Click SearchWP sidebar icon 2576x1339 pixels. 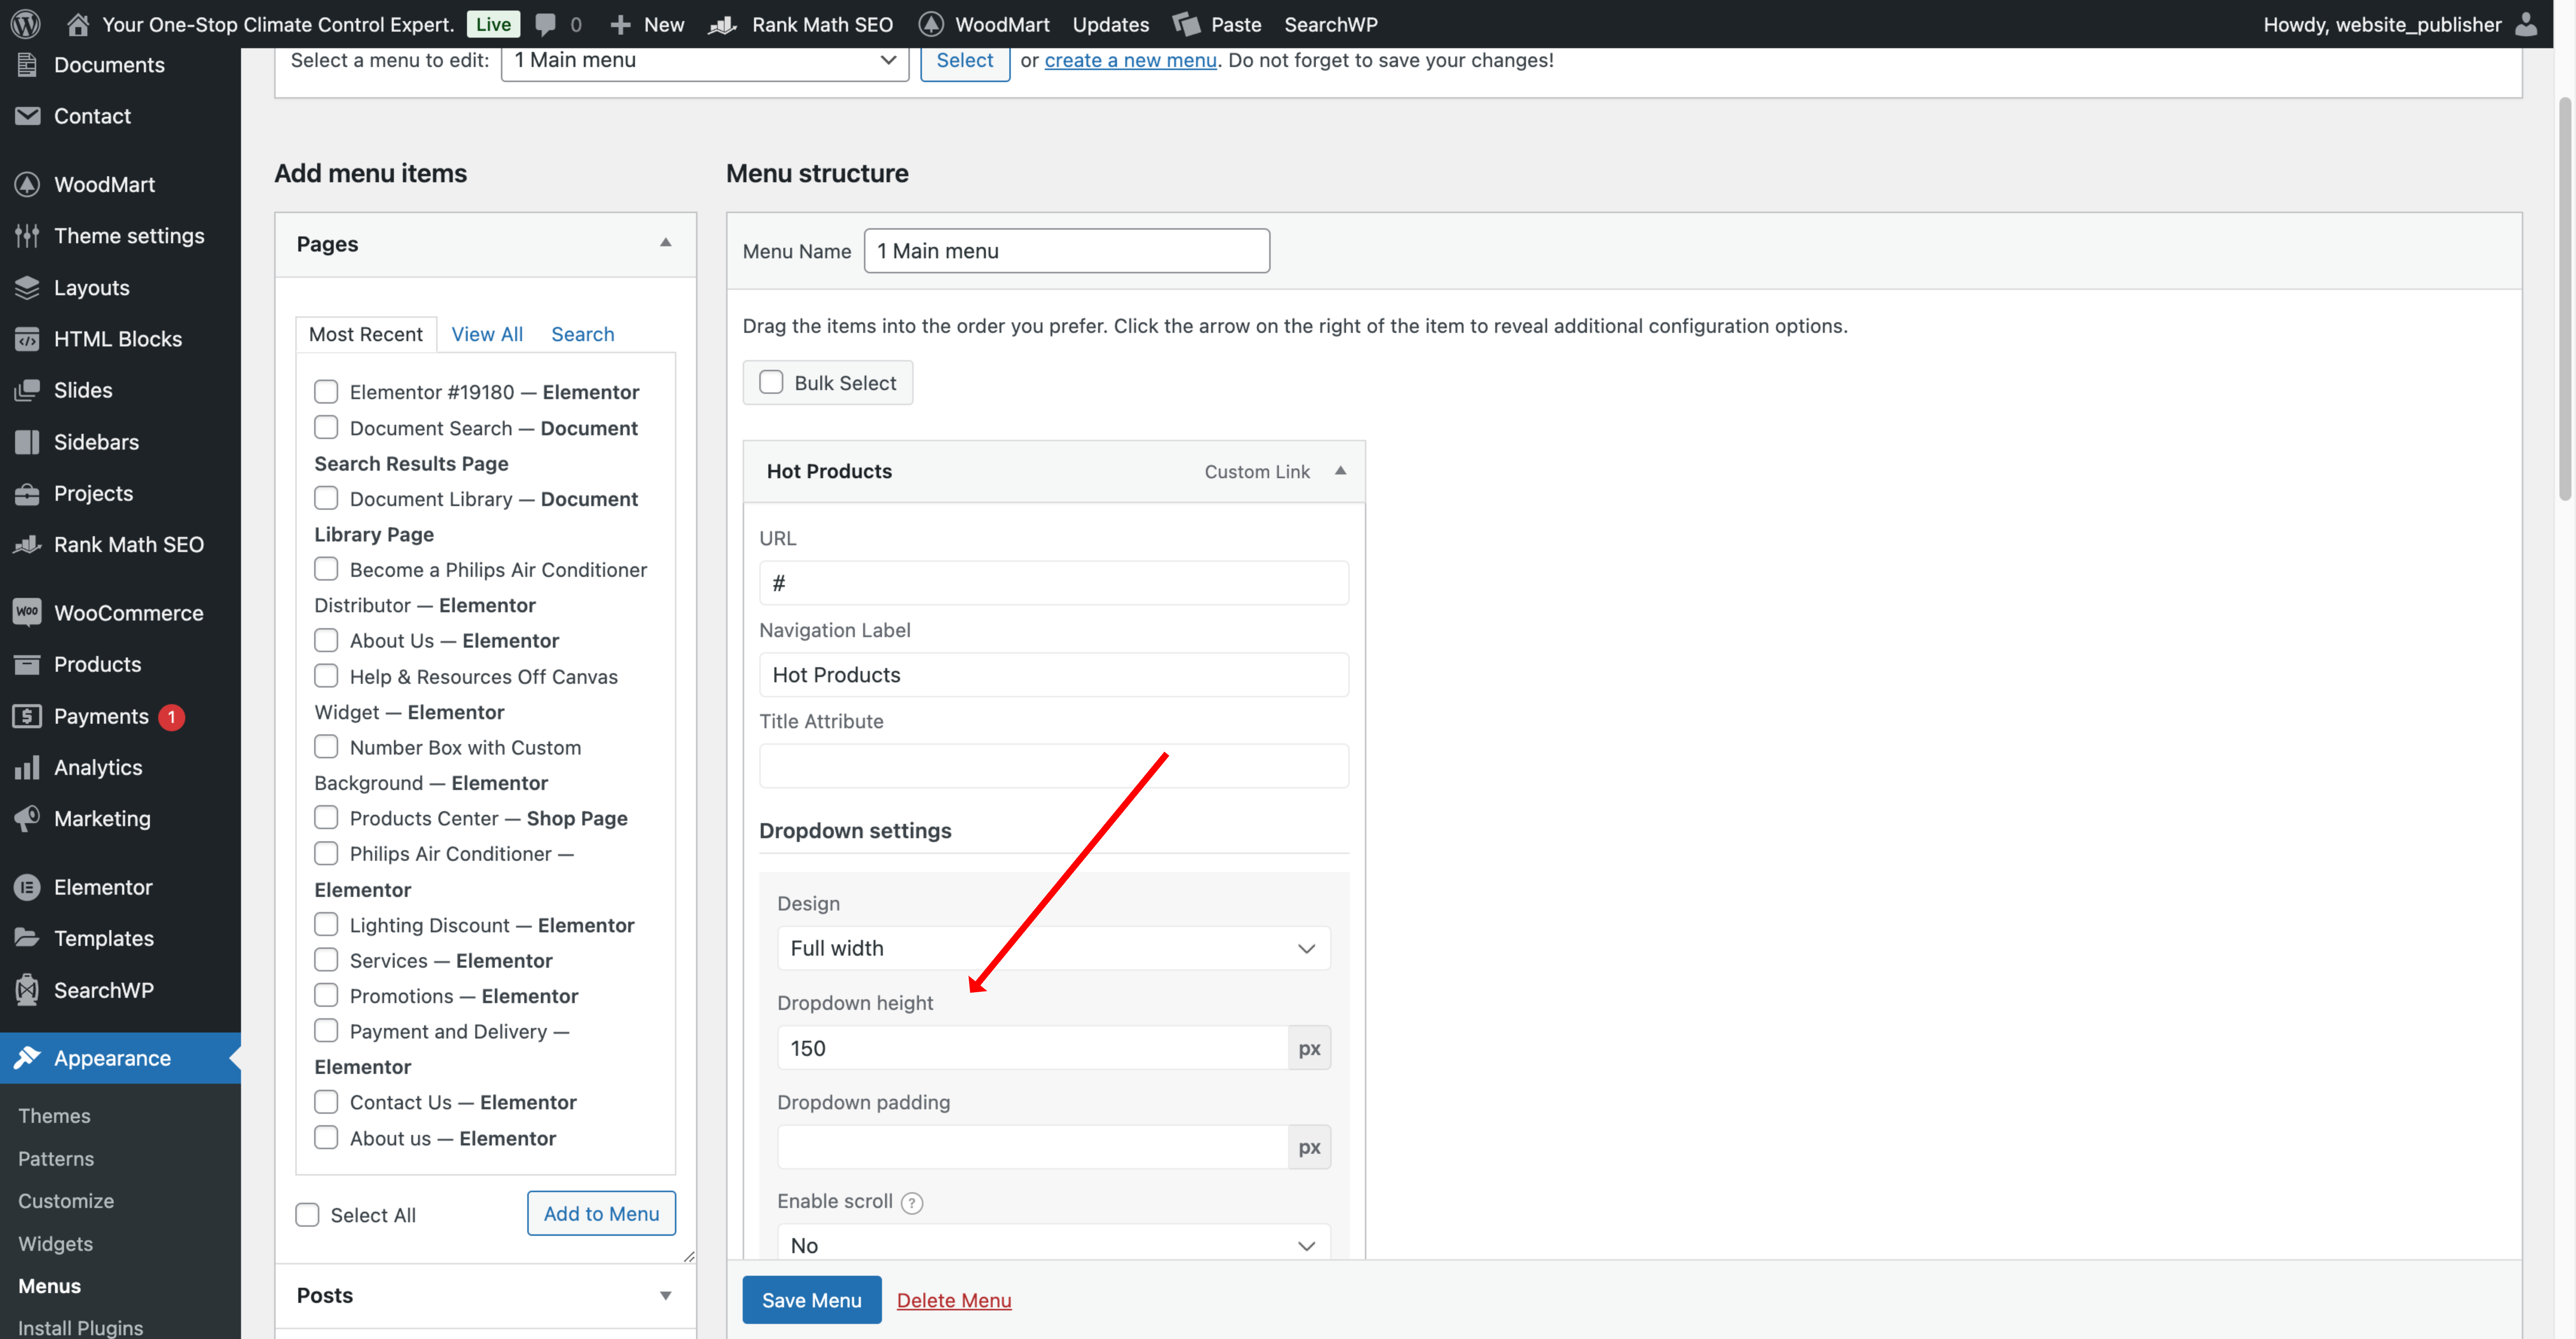pos(27,990)
